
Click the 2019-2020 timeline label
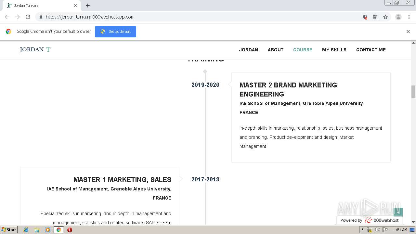[205, 85]
